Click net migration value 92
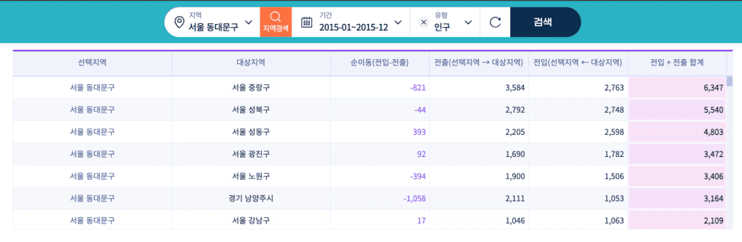 tap(422, 154)
